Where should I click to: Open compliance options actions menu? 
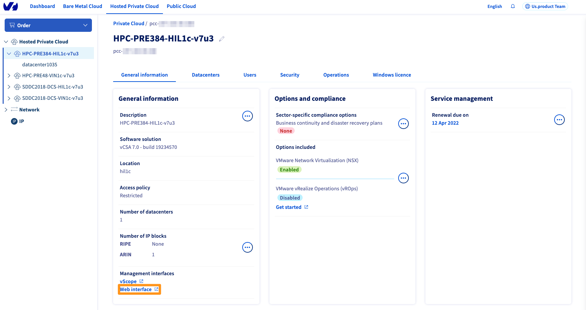403,124
